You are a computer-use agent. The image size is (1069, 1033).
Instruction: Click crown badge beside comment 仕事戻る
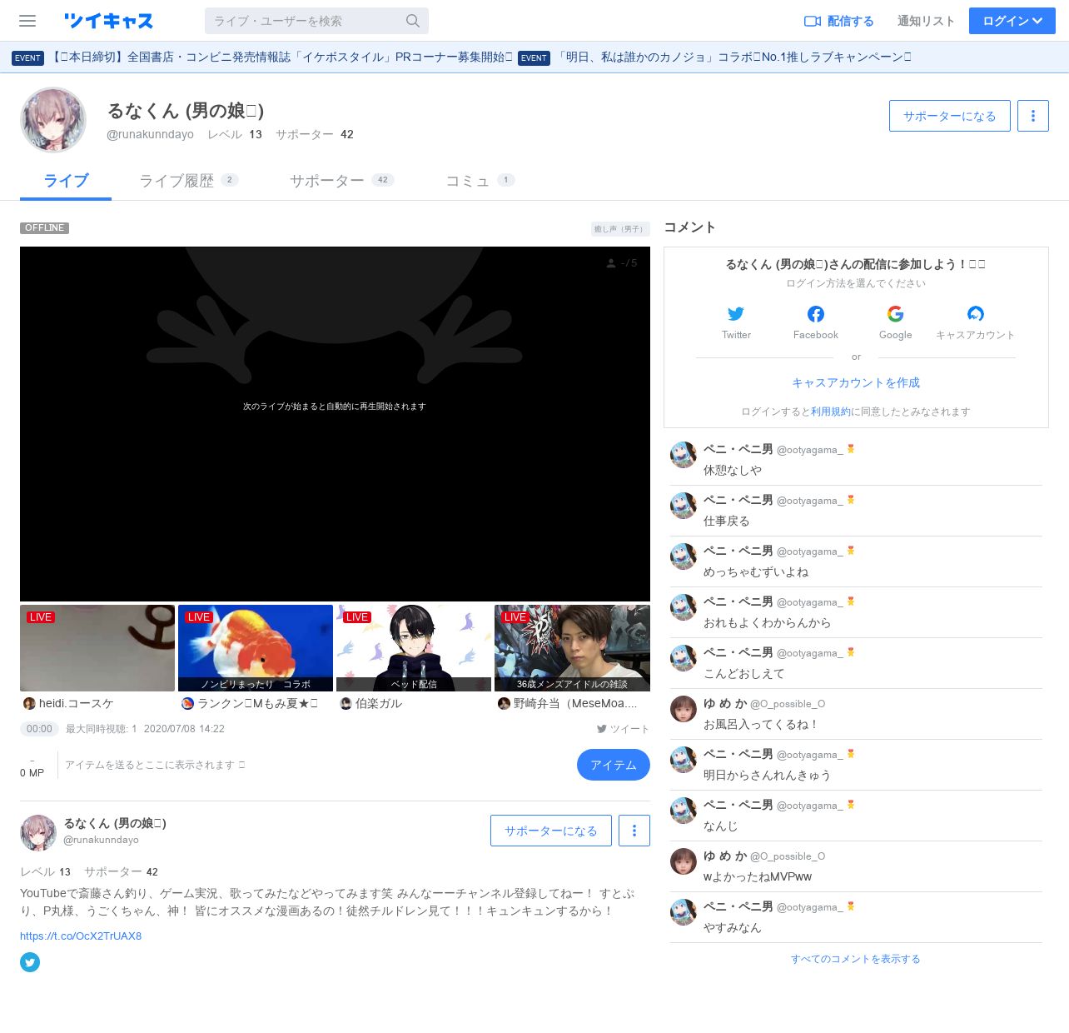tap(851, 500)
